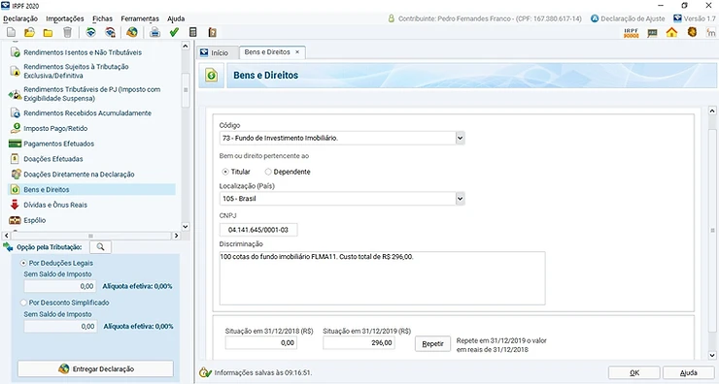
Task: Click the CNPJ input field
Action: tap(258, 230)
